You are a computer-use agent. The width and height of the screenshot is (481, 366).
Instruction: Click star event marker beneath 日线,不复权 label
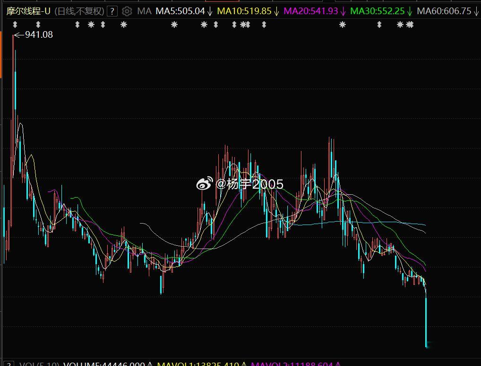(x=91, y=25)
